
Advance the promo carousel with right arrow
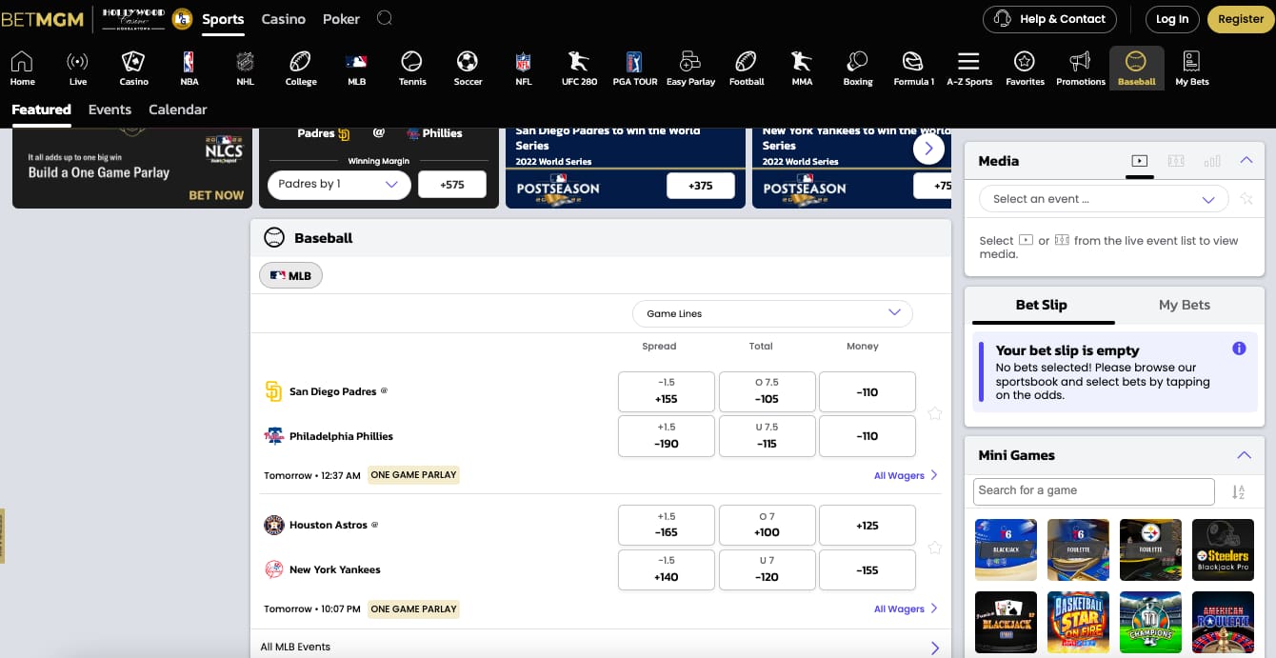(x=928, y=149)
